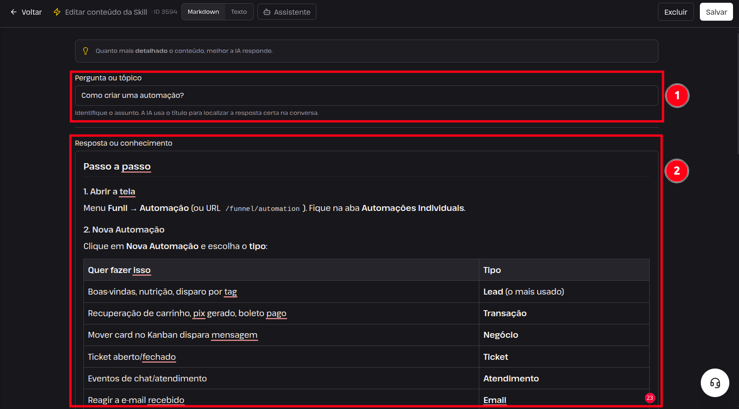739x409 pixels.
Task: Switch editor to Markdown mode
Action: [x=204, y=12]
